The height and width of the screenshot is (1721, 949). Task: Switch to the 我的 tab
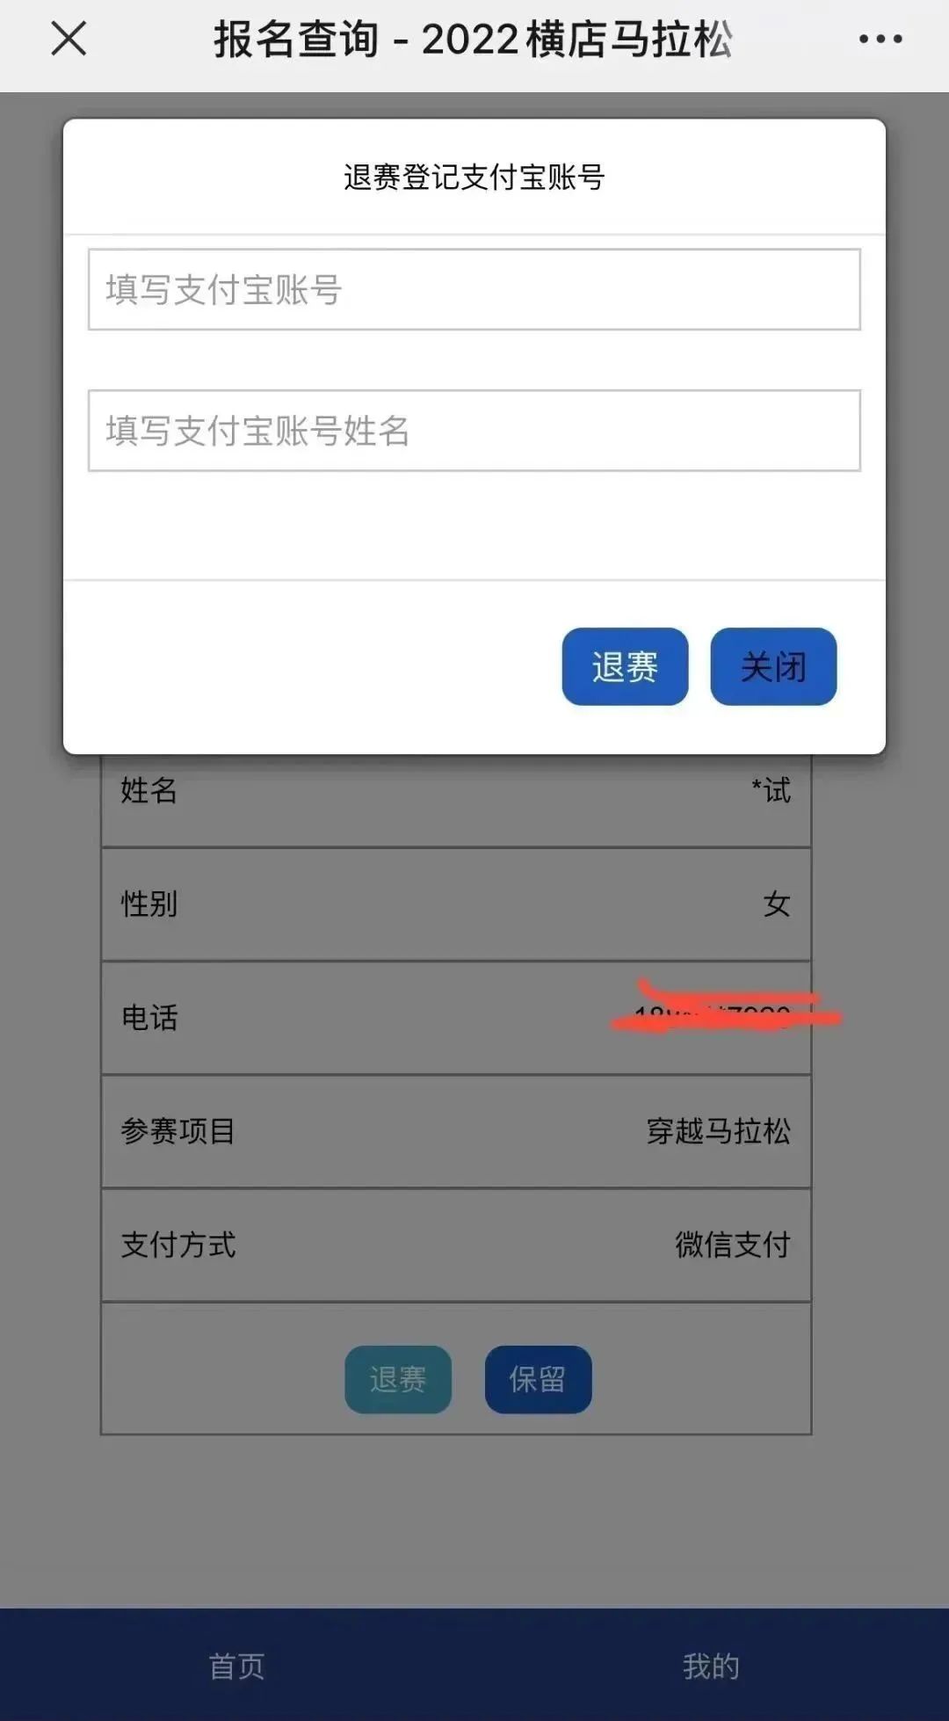711,1666
